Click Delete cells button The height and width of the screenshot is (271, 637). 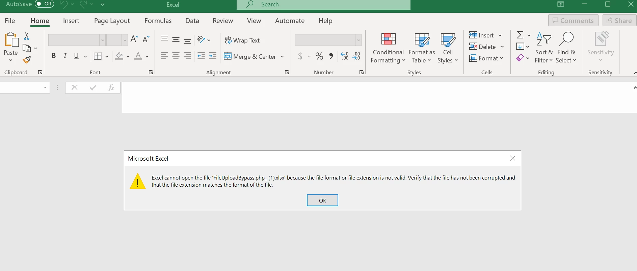click(483, 47)
